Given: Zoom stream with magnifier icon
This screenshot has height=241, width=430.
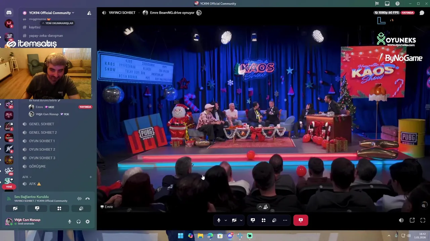Looking at the screenshot, I should [x=424, y=206].
